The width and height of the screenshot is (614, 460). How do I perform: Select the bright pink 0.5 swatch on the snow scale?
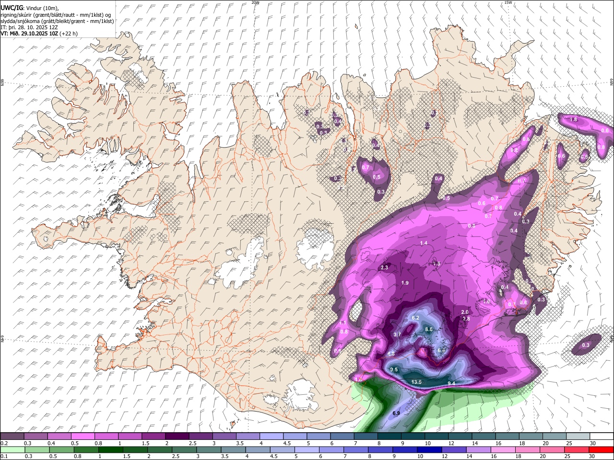83,436
